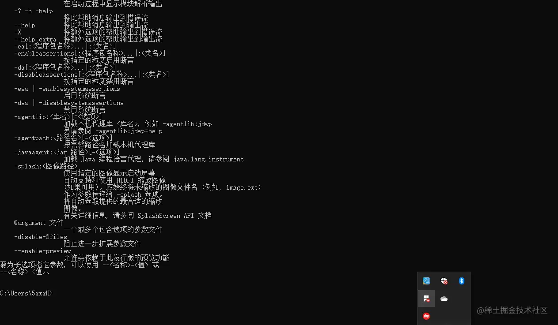Click the text "将额外选项的帮助输出到错误流"
Image resolution: width=558 pixels, height=325 pixels.
pos(113,32)
